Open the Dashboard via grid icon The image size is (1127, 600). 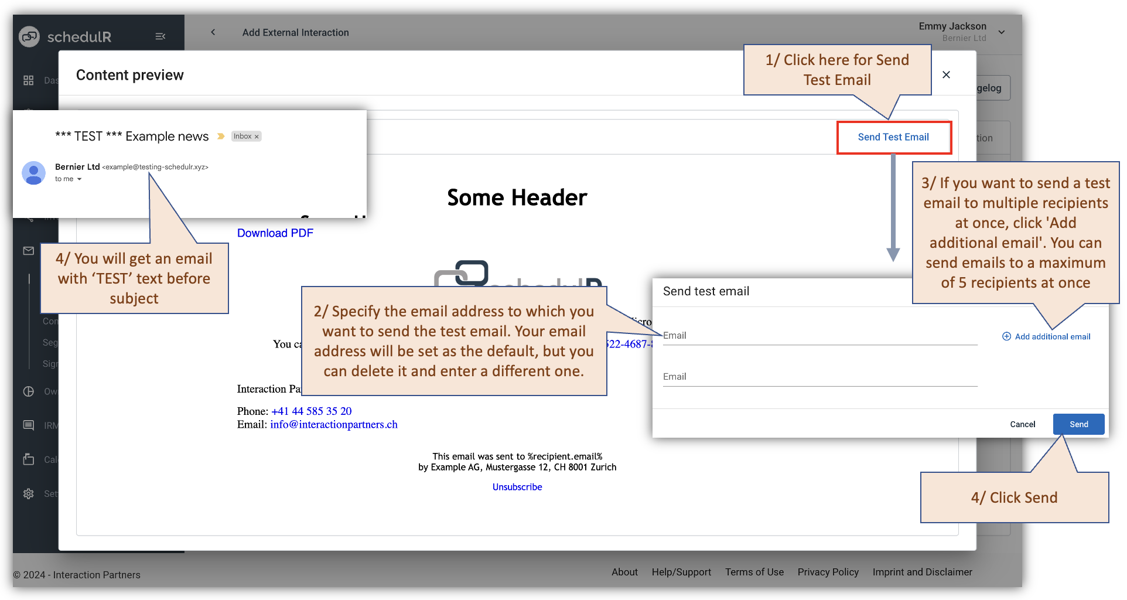click(28, 80)
